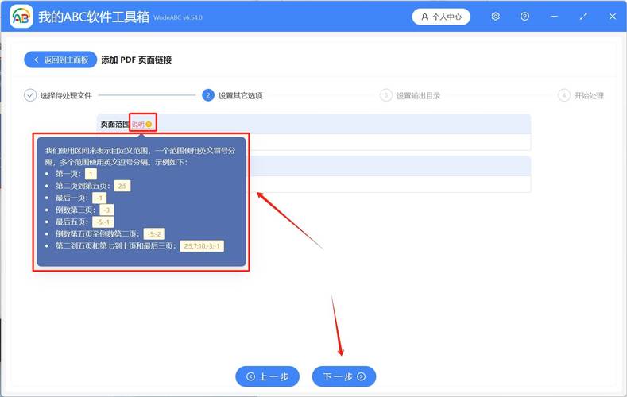Click example value 2:5,7:10,-3:-1 in tooltip
The height and width of the screenshot is (397, 627).
click(202, 246)
